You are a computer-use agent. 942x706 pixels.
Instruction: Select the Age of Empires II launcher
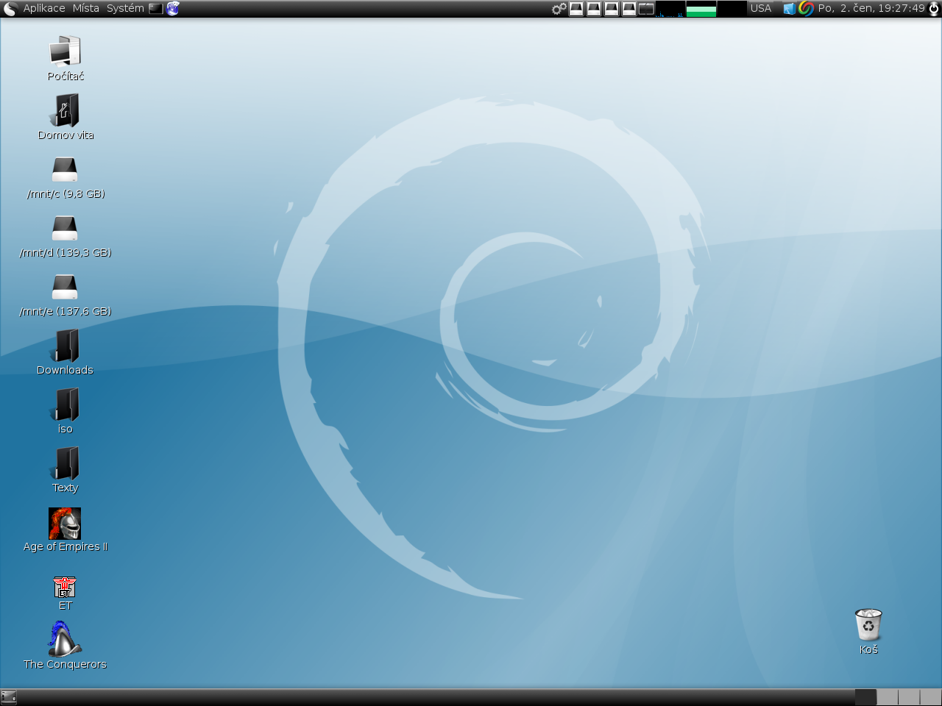click(65, 523)
